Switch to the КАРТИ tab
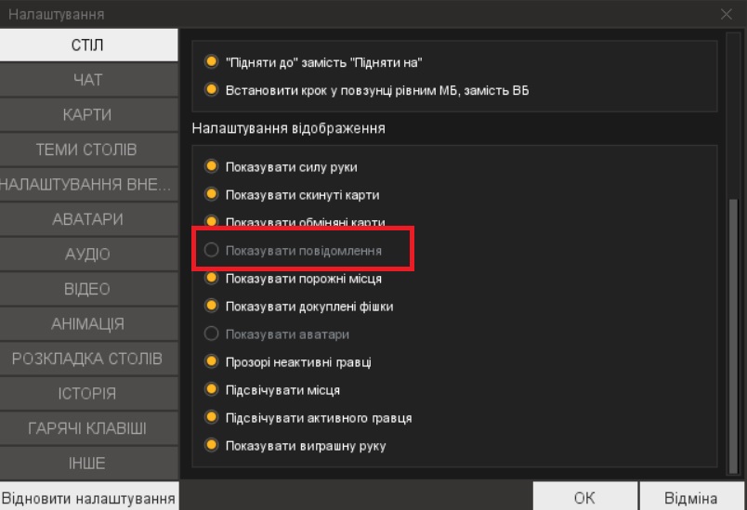Image resolution: width=747 pixels, height=510 pixels. click(x=88, y=115)
